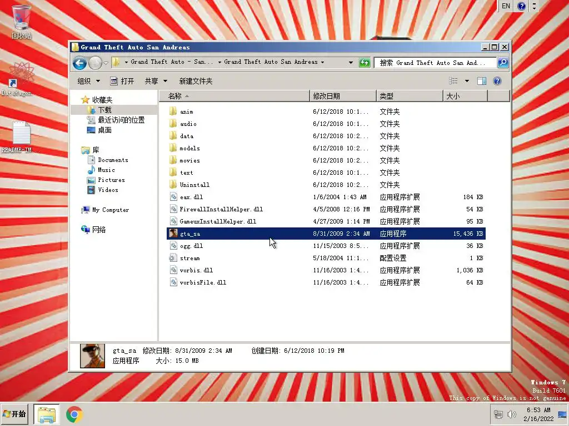Select the eax.dll file icon
The height and width of the screenshot is (426, 569).
tap(173, 197)
